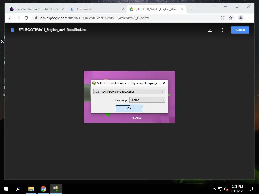This screenshot has width=259, height=194.
Task: Click the ISO file name in the Drive header
Action: (52, 30)
